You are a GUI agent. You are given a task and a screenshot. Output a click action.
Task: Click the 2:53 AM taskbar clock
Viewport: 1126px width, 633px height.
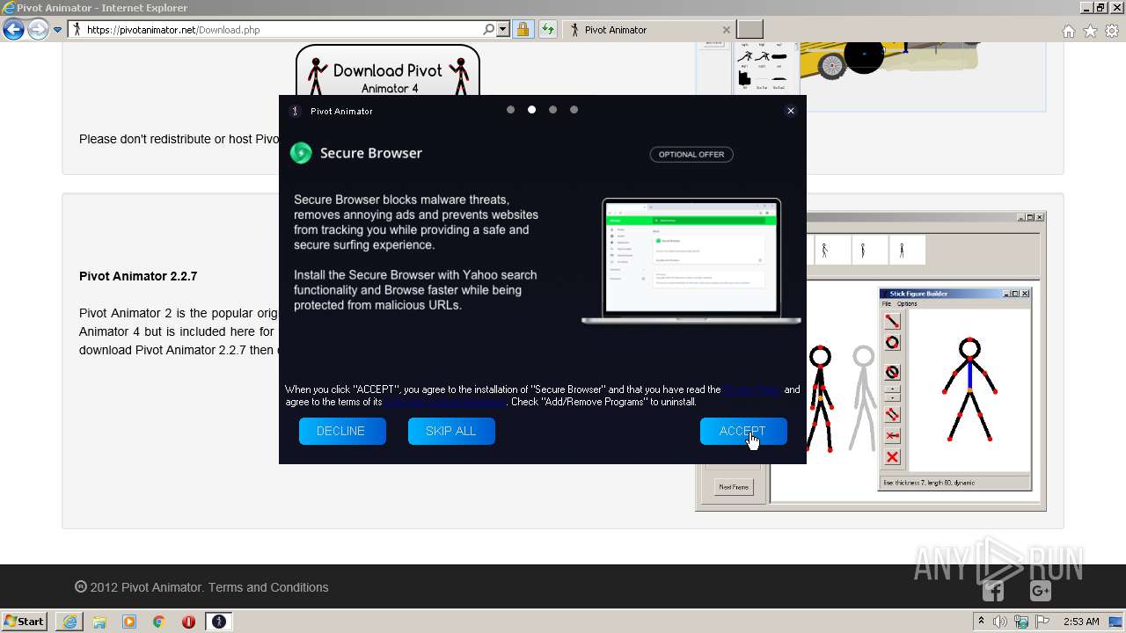click(1081, 622)
